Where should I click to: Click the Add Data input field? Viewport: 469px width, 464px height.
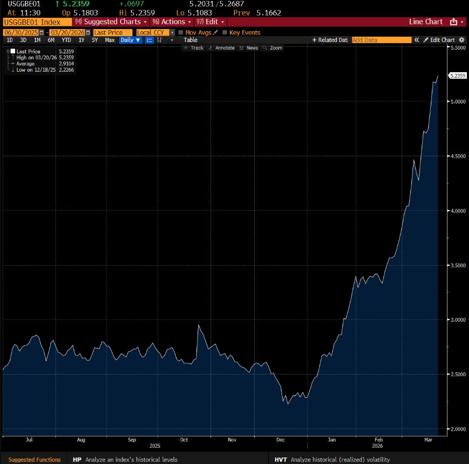381,40
